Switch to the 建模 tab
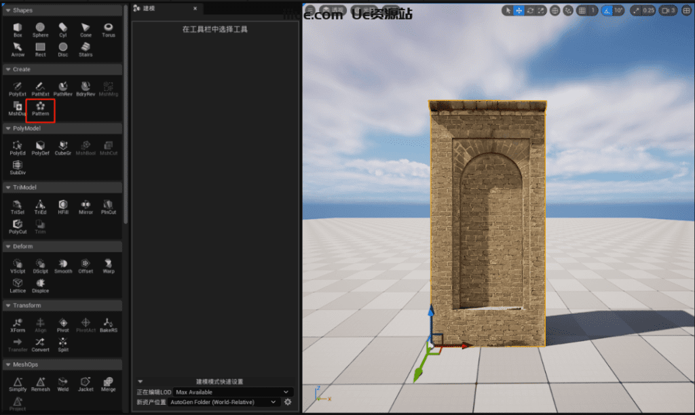 tap(149, 9)
